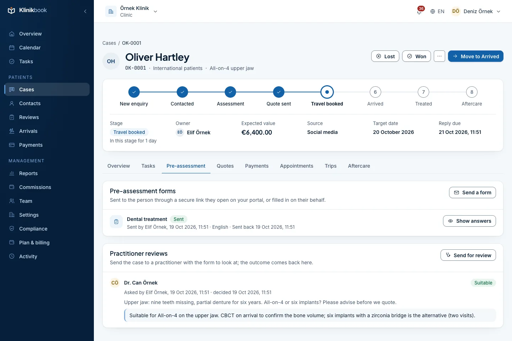Show answers for Dental treatment form
Screen dimensions: 512x341
click(x=469, y=221)
